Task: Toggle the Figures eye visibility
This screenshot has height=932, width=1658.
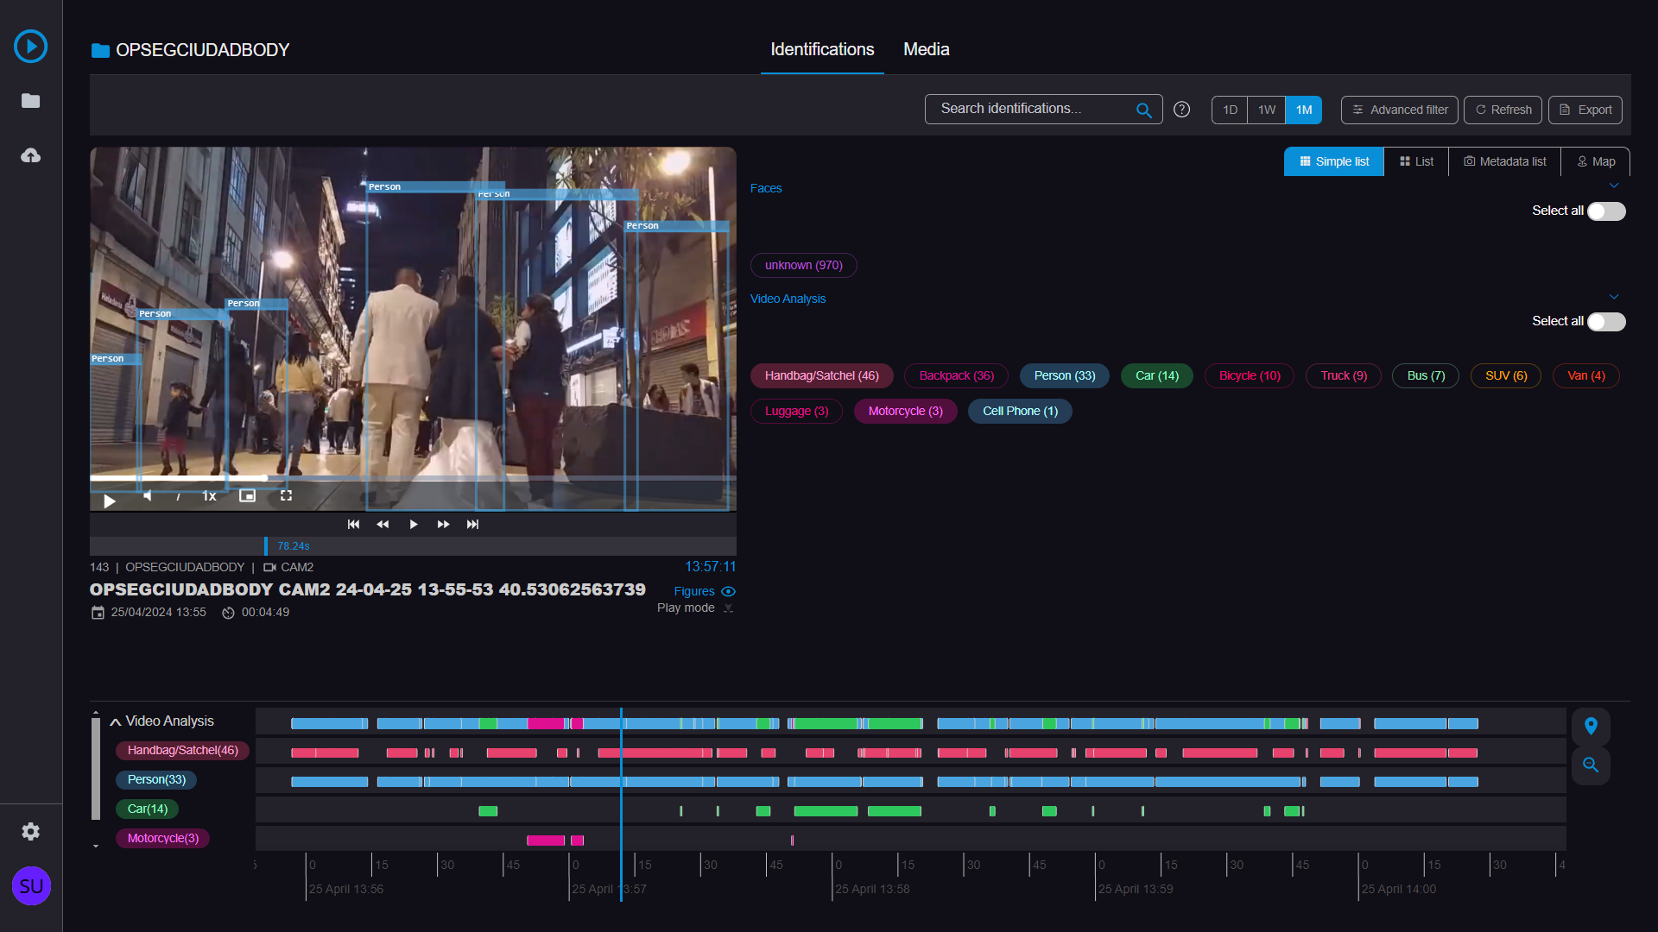Action: 728,592
